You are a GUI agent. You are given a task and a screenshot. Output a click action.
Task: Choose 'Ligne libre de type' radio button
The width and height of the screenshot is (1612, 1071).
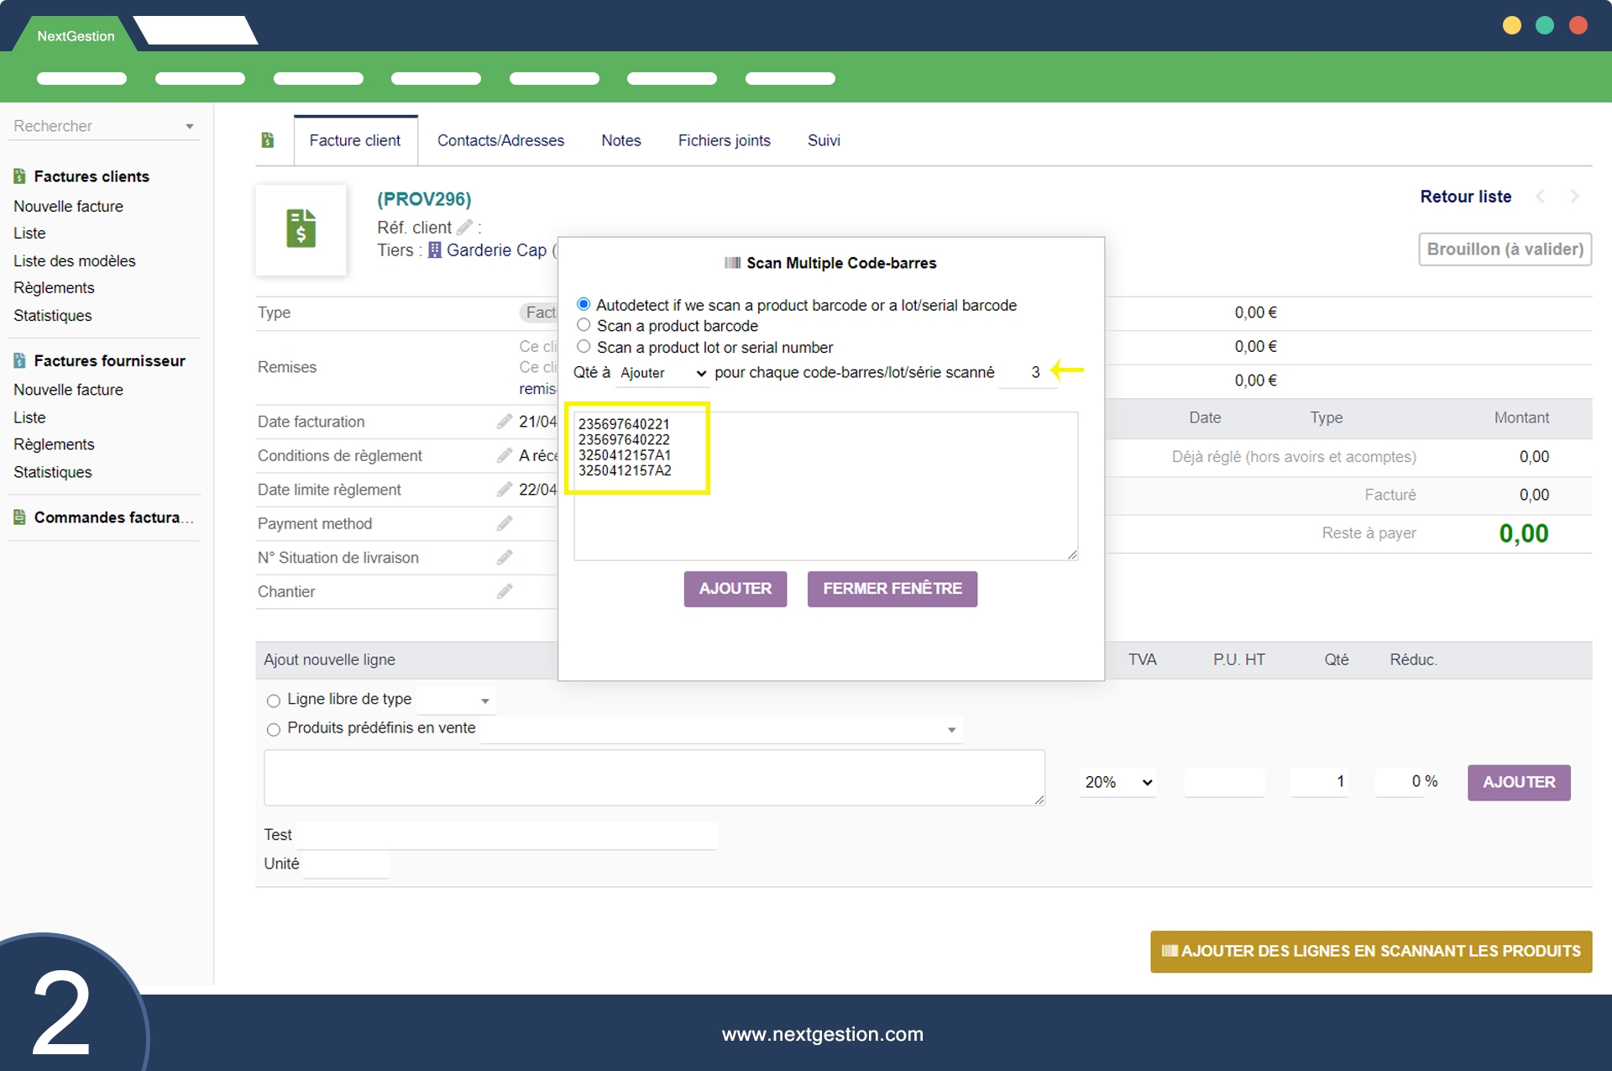pyautogui.click(x=273, y=701)
